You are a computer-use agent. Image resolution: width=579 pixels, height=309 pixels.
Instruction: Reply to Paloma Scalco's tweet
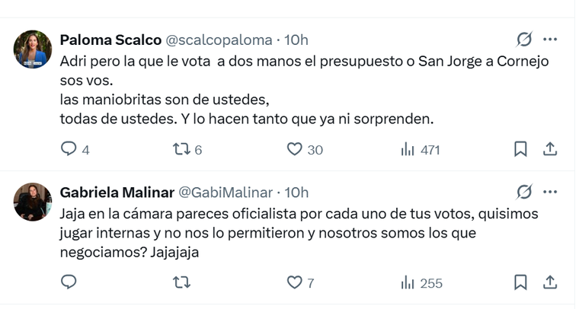click(x=69, y=150)
